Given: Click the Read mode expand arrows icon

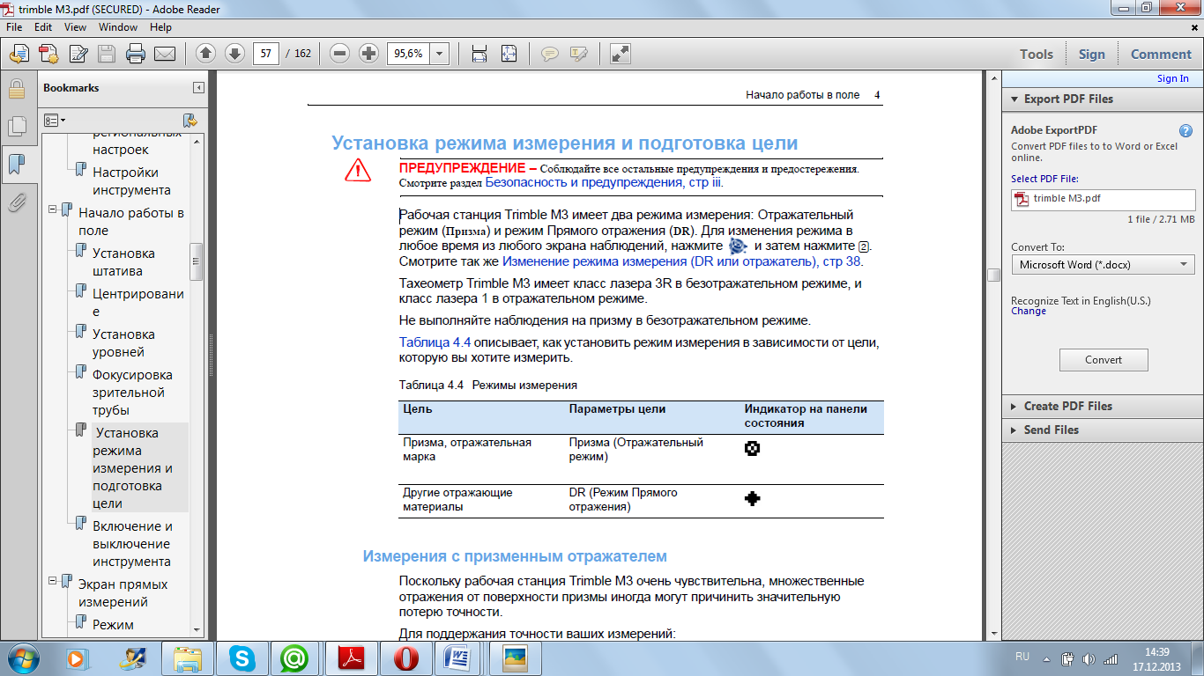Looking at the screenshot, I should point(620,54).
